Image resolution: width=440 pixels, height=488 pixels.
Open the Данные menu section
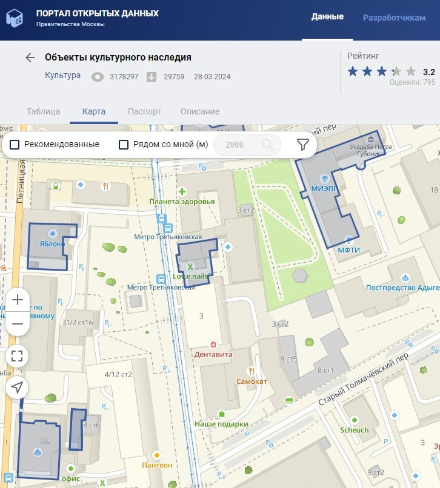pos(327,17)
